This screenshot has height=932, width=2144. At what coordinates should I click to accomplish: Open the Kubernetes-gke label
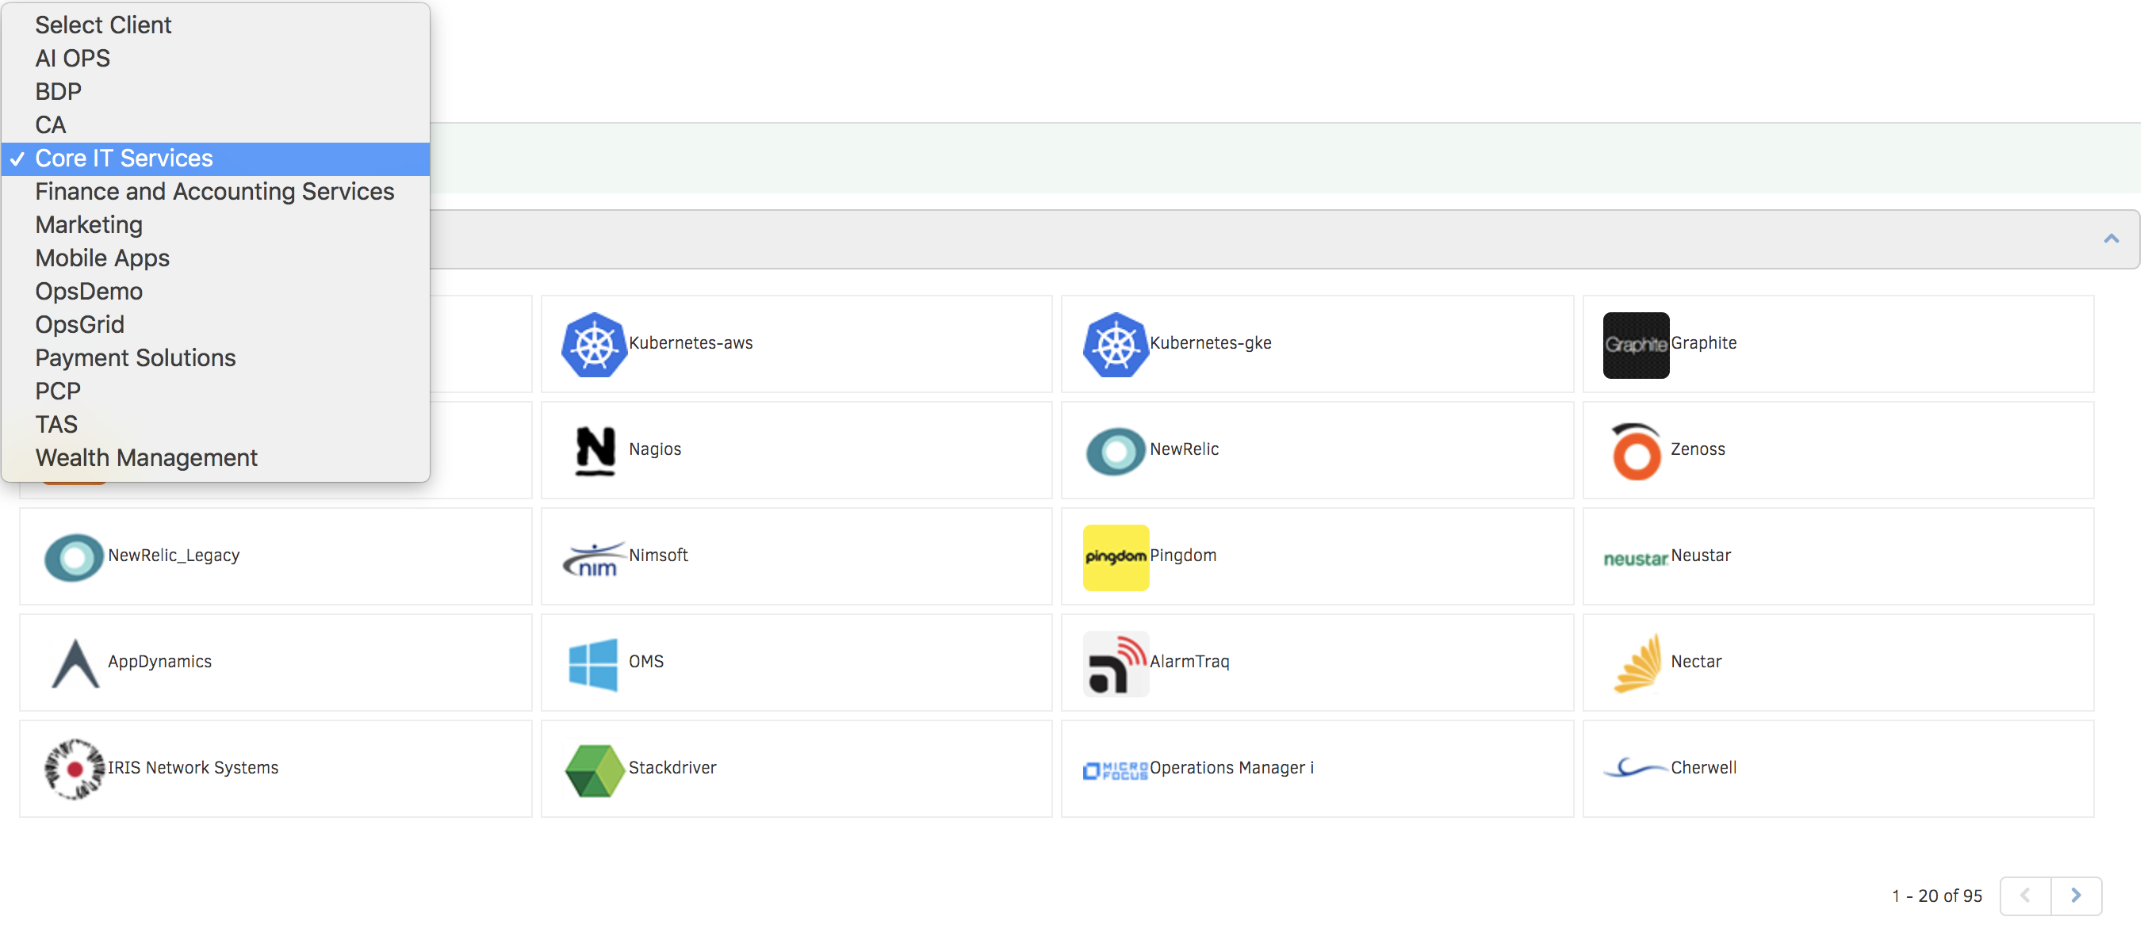click(x=1210, y=343)
